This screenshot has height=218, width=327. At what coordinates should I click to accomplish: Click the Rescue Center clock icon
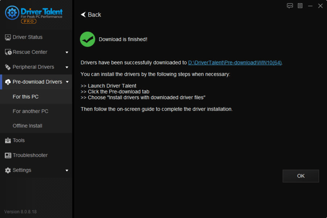point(8,52)
